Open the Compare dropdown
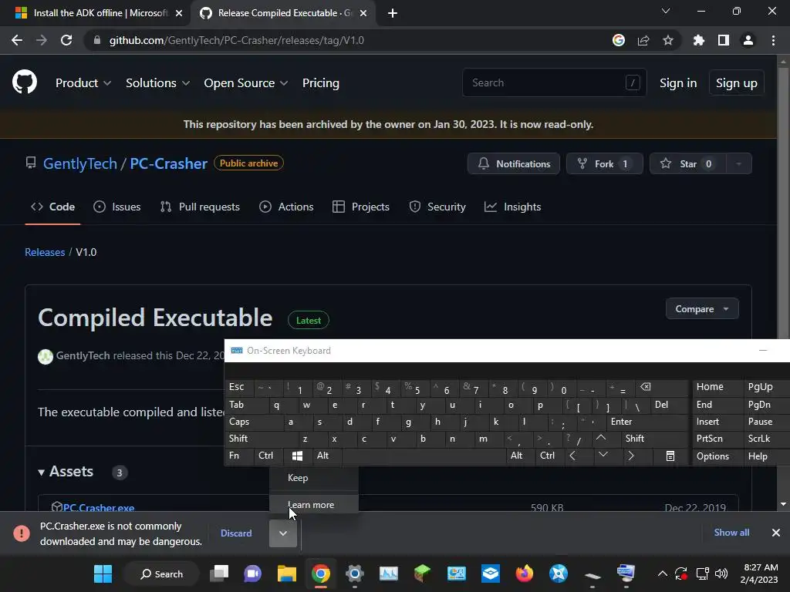The height and width of the screenshot is (592, 790). (x=702, y=308)
